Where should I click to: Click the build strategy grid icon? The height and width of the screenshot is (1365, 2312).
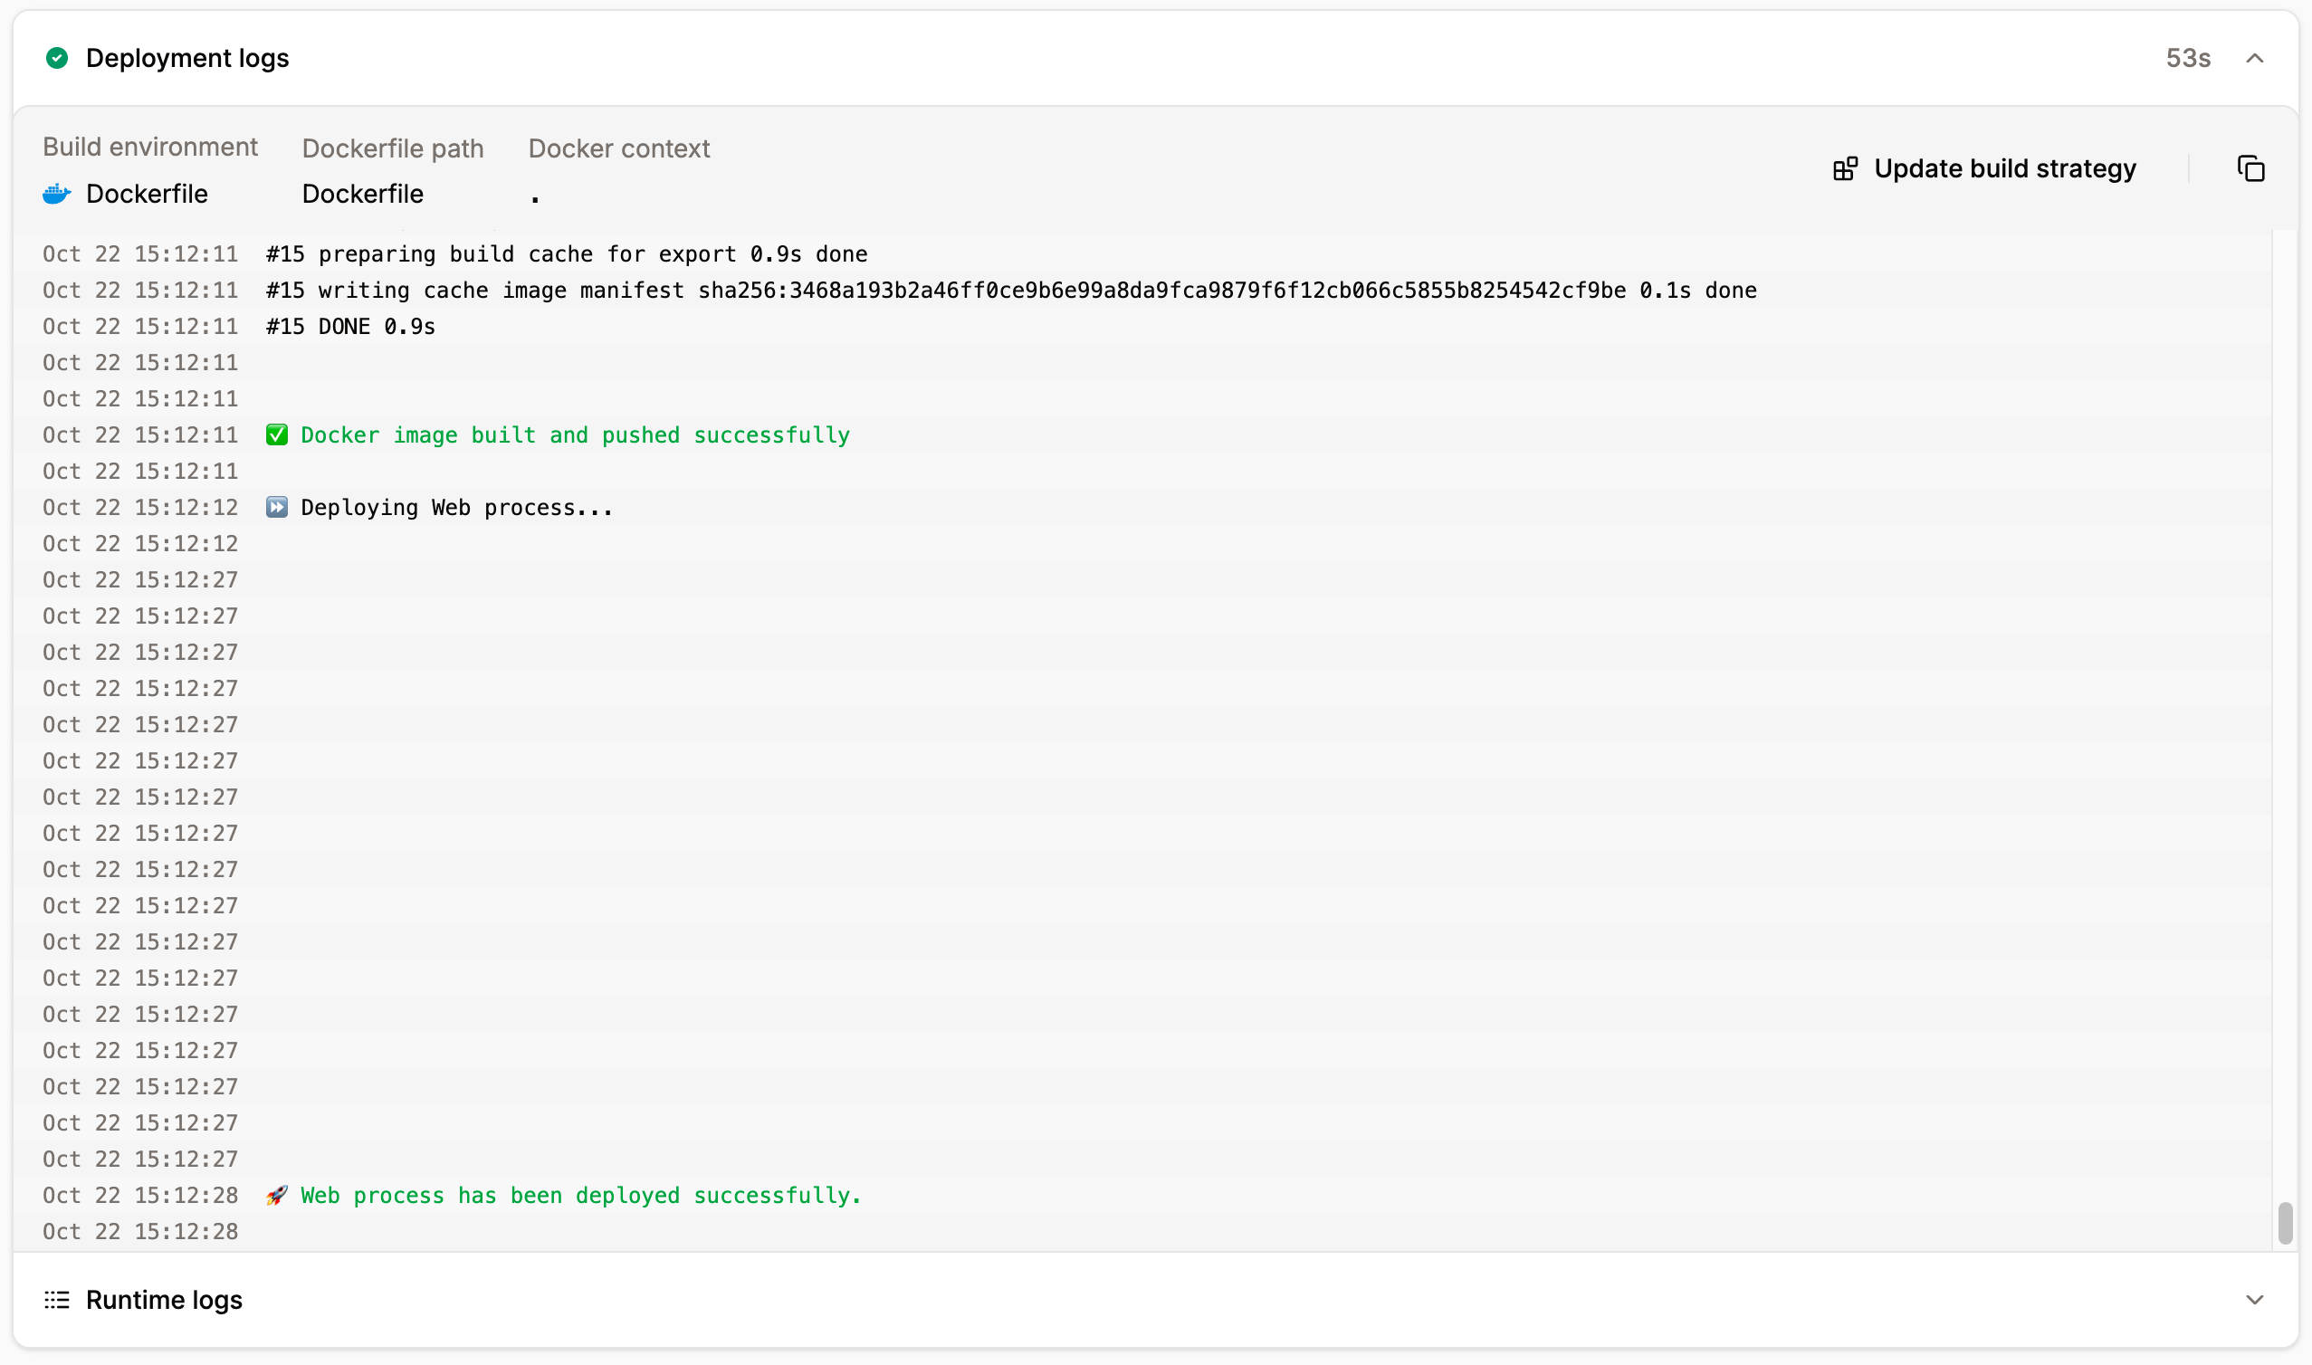point(1847,167)
